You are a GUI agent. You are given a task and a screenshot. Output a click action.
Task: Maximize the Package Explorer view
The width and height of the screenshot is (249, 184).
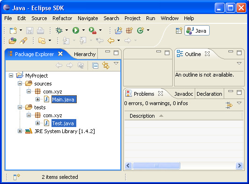[x=116, y=53]
